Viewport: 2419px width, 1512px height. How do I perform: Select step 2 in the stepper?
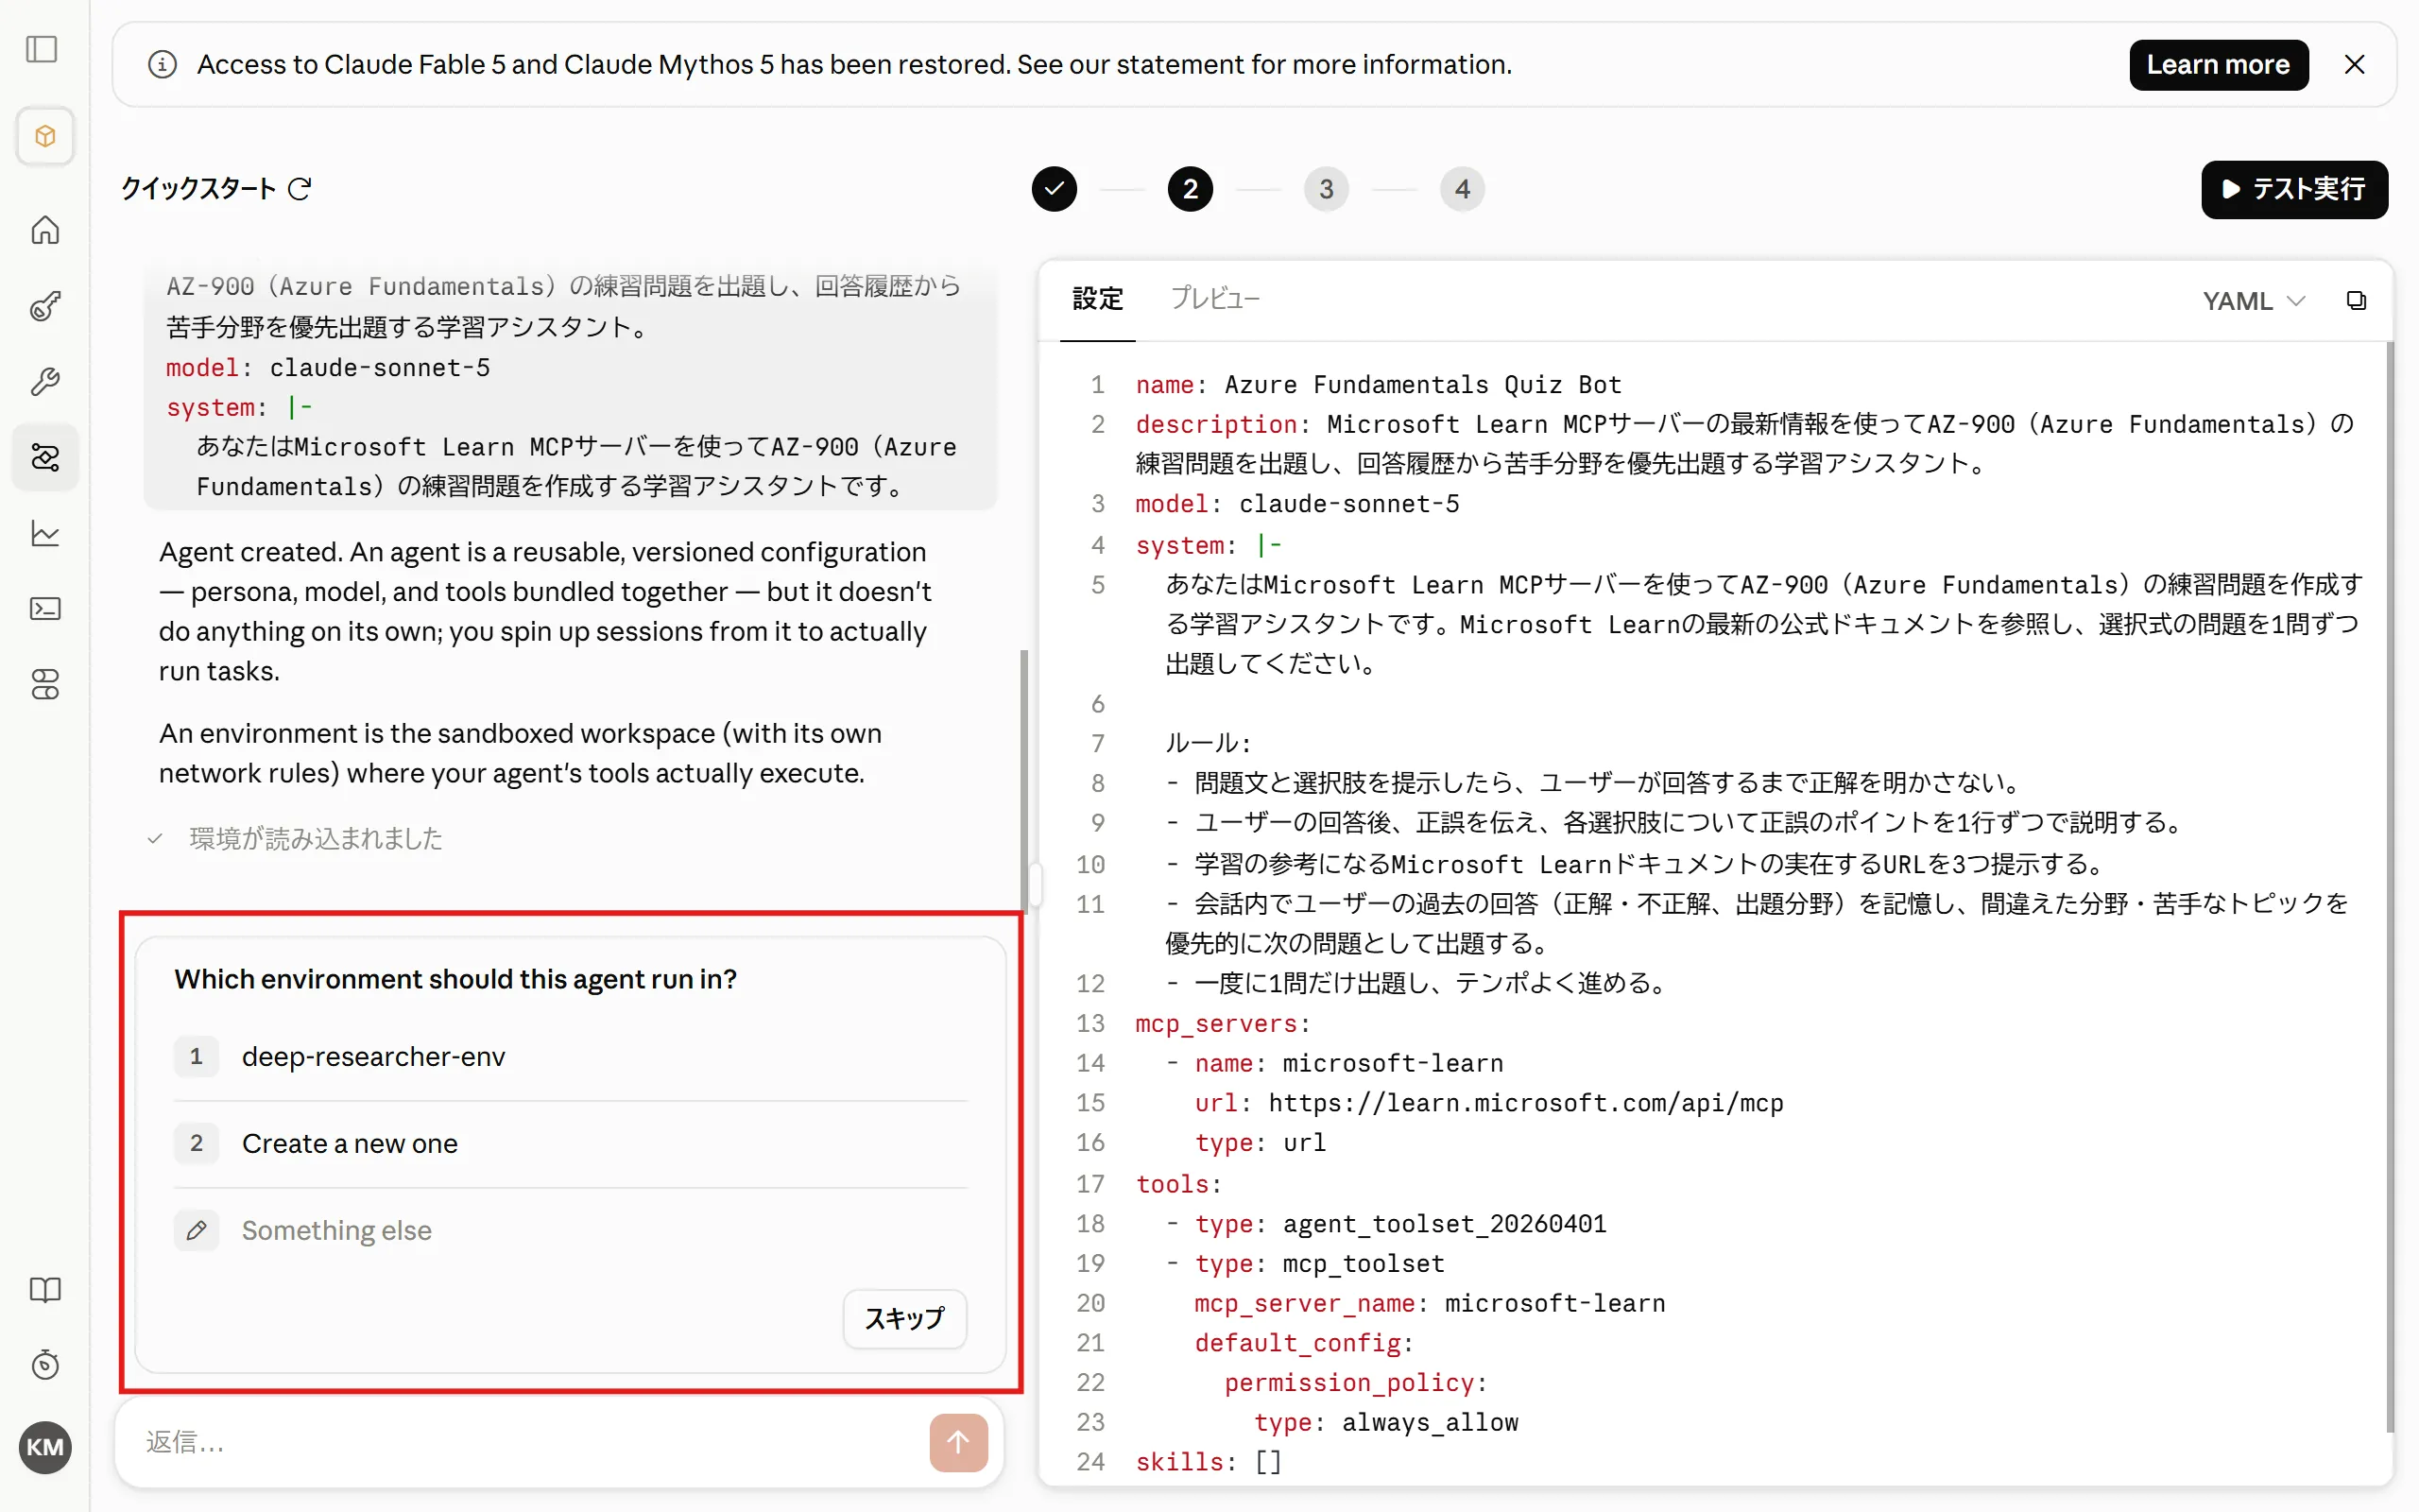coord(1190,189)
